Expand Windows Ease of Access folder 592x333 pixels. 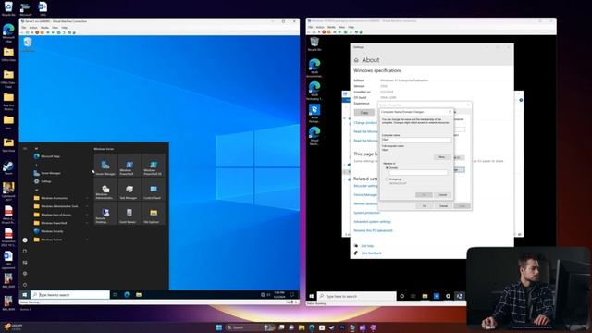[60, 215]
